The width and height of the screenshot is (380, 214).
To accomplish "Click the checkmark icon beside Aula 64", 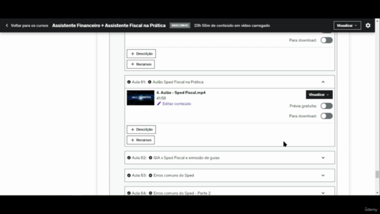I will [x=129, y=193].
